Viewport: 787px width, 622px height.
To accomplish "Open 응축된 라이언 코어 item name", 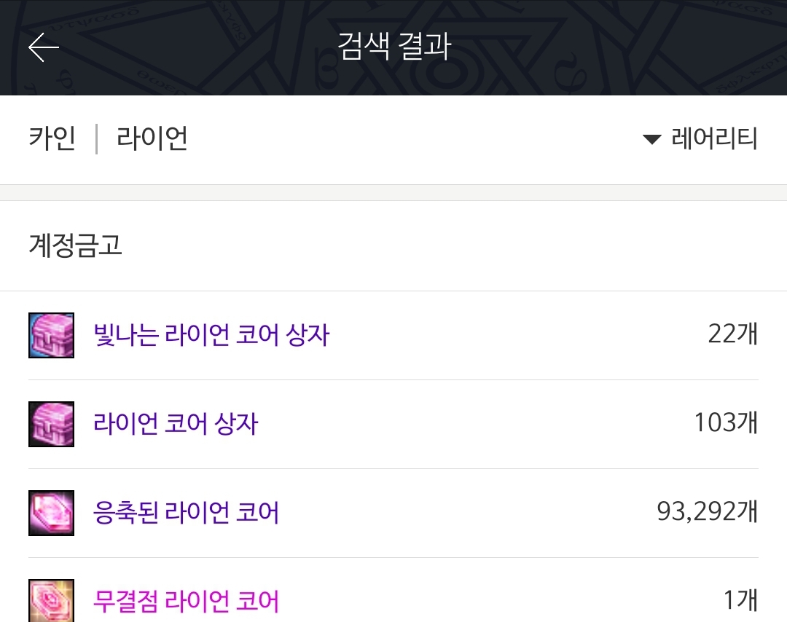I will [186, 512].
